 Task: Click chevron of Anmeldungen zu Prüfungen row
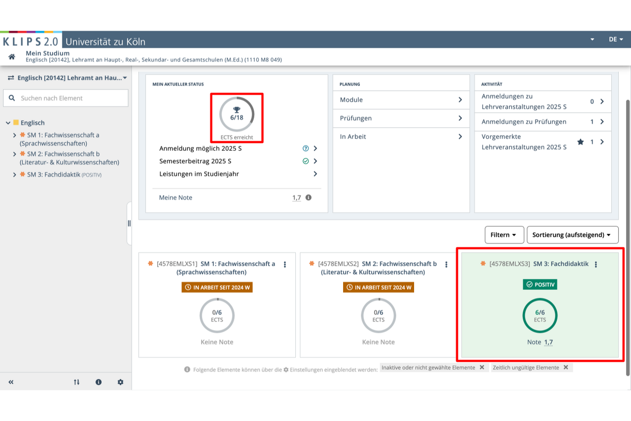click(x=602, y=122)
